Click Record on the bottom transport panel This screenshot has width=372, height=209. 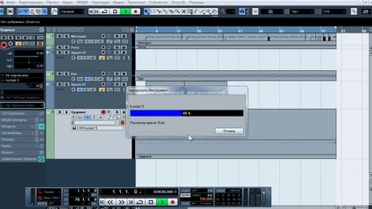pyautogui.click(x=173, y=202)
